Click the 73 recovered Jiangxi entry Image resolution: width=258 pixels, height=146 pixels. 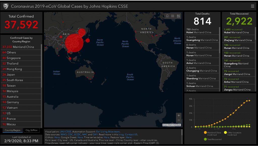point(239,72)
